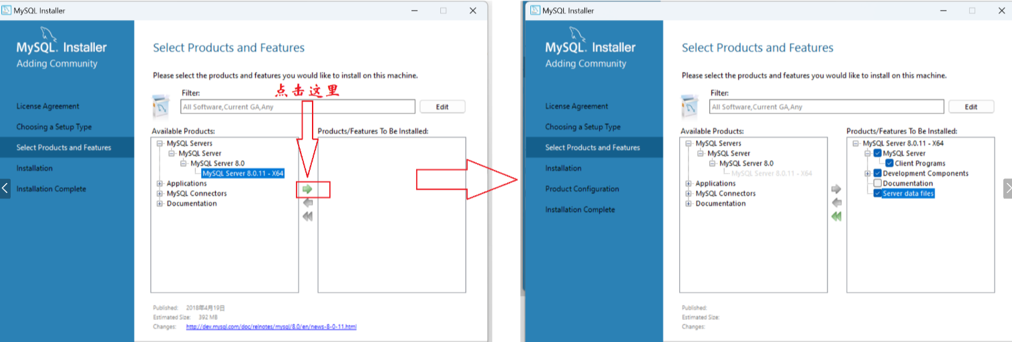Click the Edit filter button in right window
This screenshot has height=342, width=1012.
[971, 107]
